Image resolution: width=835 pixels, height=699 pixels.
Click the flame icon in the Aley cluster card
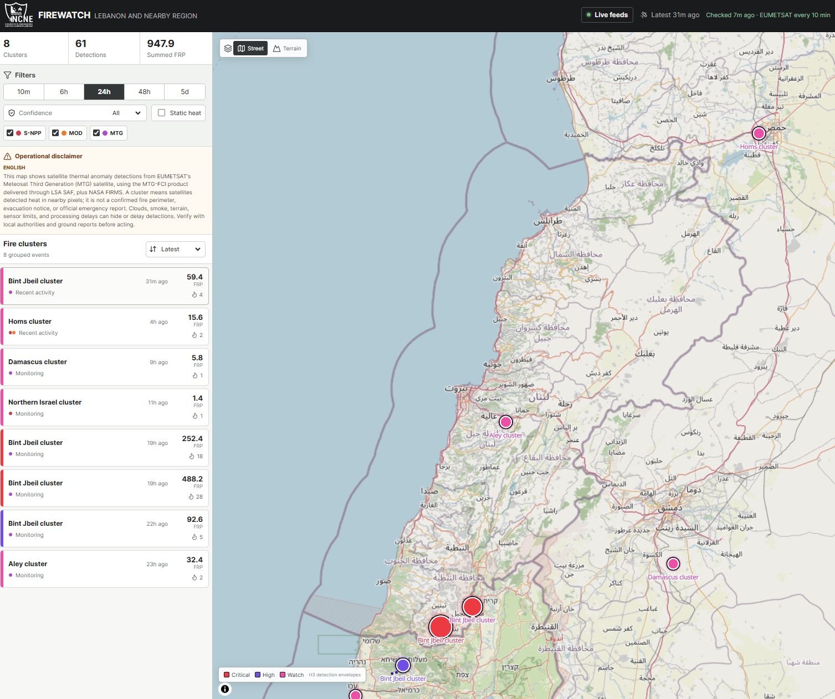pyautogui.click(x=194, y=578)
